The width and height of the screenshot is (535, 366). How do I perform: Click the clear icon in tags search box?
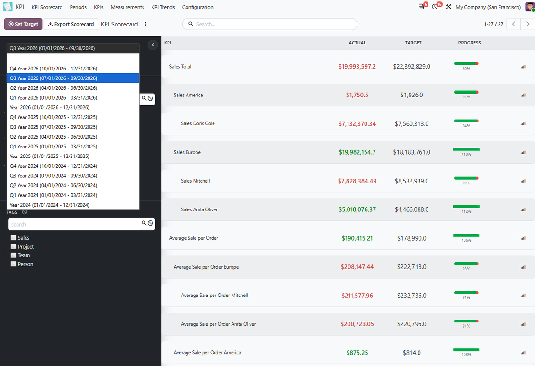coord(151,223)
